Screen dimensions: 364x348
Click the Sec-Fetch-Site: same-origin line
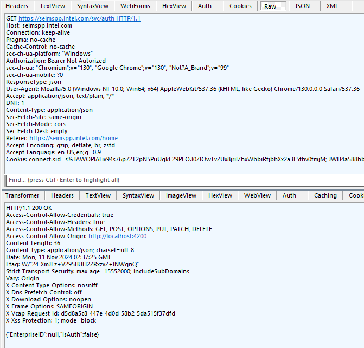43,117
